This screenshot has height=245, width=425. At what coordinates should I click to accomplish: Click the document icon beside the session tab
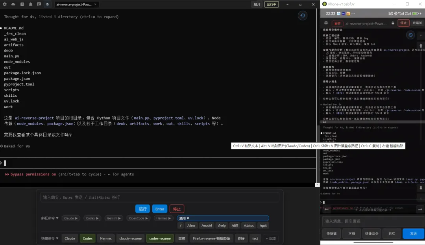[x=48, y=4]
